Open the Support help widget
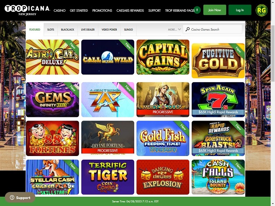The height and width of the screenshot is (206, 275). 20,198
